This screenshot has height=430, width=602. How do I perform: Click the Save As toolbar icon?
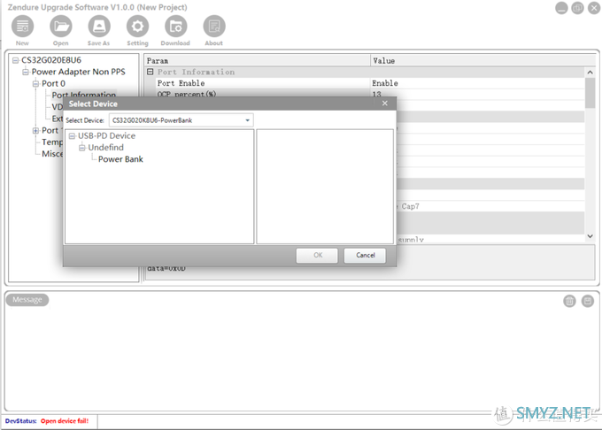(99, 27)
